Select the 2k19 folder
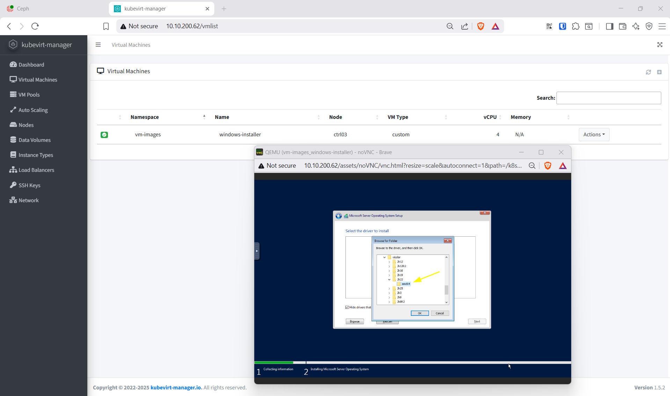The width and height of the screenshot is (670, 396). click(400, 275)
